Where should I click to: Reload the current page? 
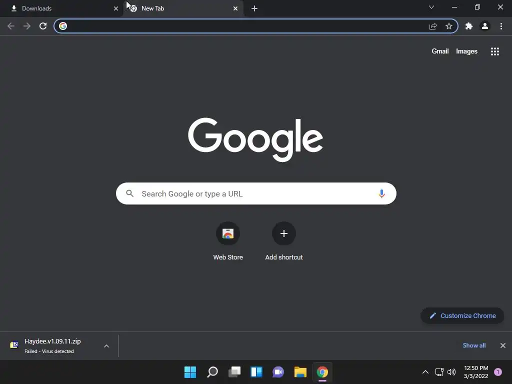tap(43, 26)
